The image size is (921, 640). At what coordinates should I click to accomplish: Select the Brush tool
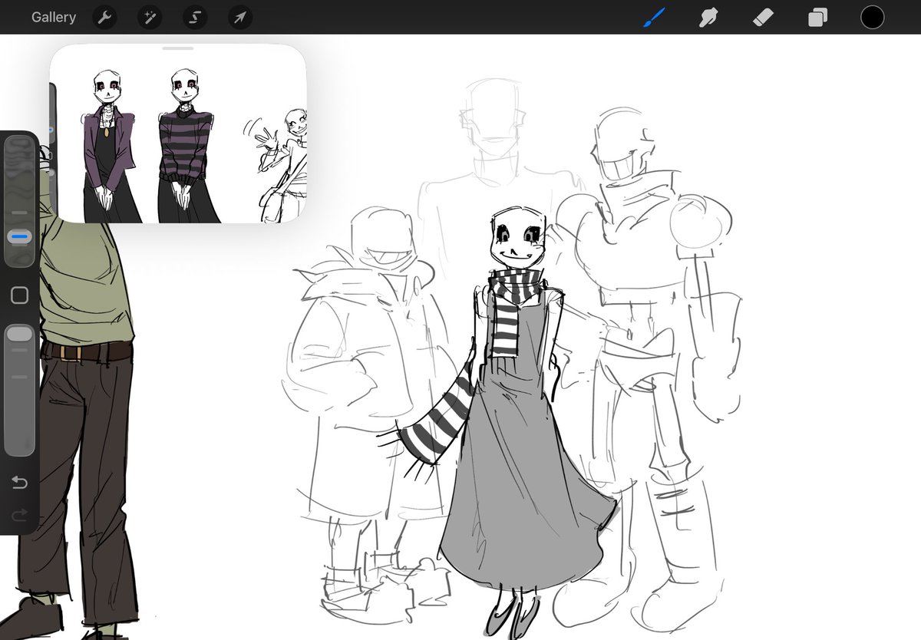[x=654, y=17]
